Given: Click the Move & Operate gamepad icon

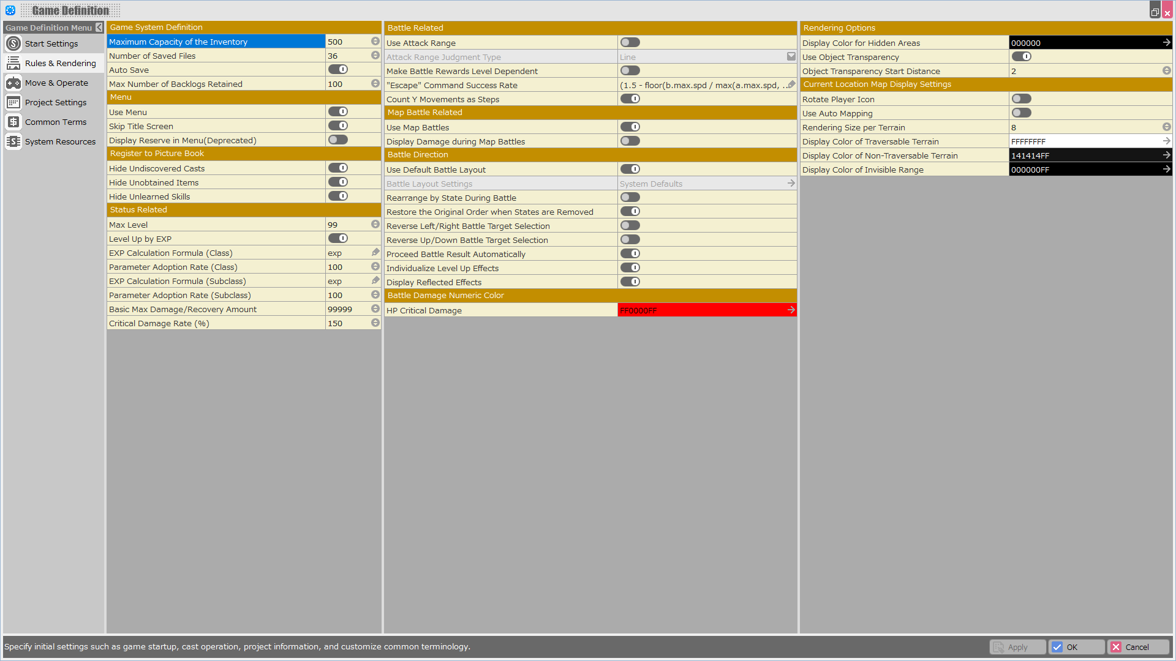Looking at the screenshot, I should coord(13,83).
